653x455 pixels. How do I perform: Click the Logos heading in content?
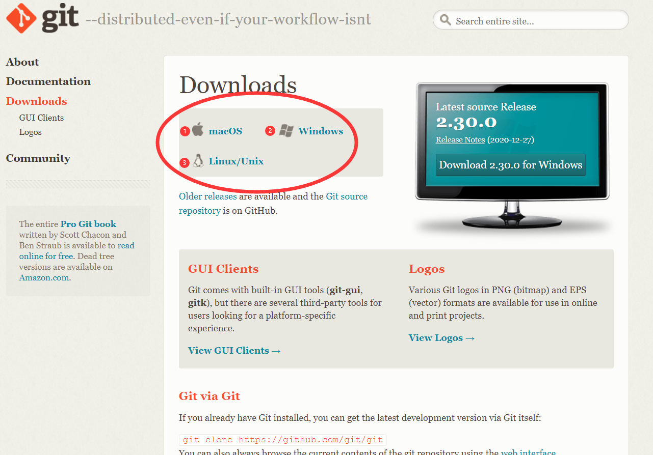point(427,269)
